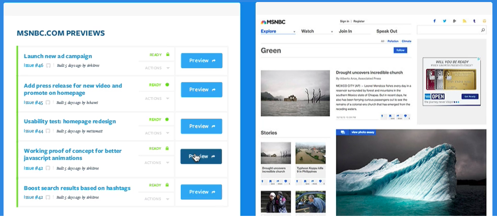
Task: Open the view photo essay label
Action: click(x=363, y=132)
